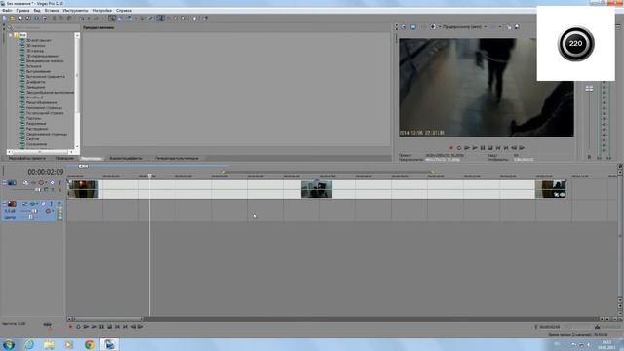This screenshot has width=624, height=351.
Task: Click Play in the timeline transport bar
Action: pos(94,327)
